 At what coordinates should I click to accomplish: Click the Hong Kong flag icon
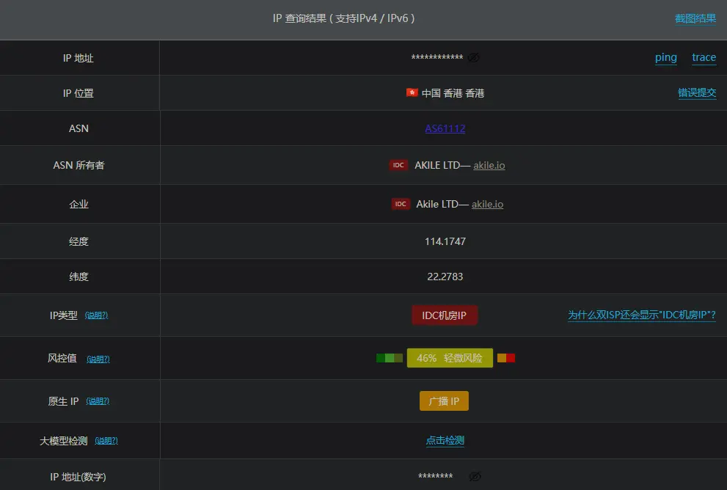pyautogui.click(x=412, y=93)
